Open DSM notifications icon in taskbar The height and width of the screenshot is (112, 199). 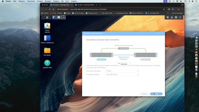[x=168, y=17]
